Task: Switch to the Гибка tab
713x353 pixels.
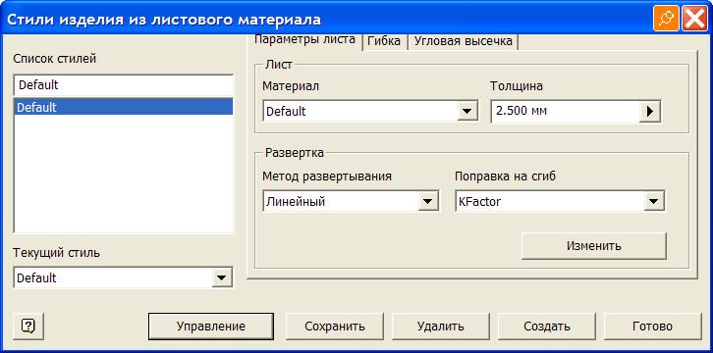Action: point(384,41)
